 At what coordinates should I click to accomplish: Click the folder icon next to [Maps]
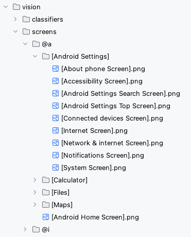coord(46,205)
